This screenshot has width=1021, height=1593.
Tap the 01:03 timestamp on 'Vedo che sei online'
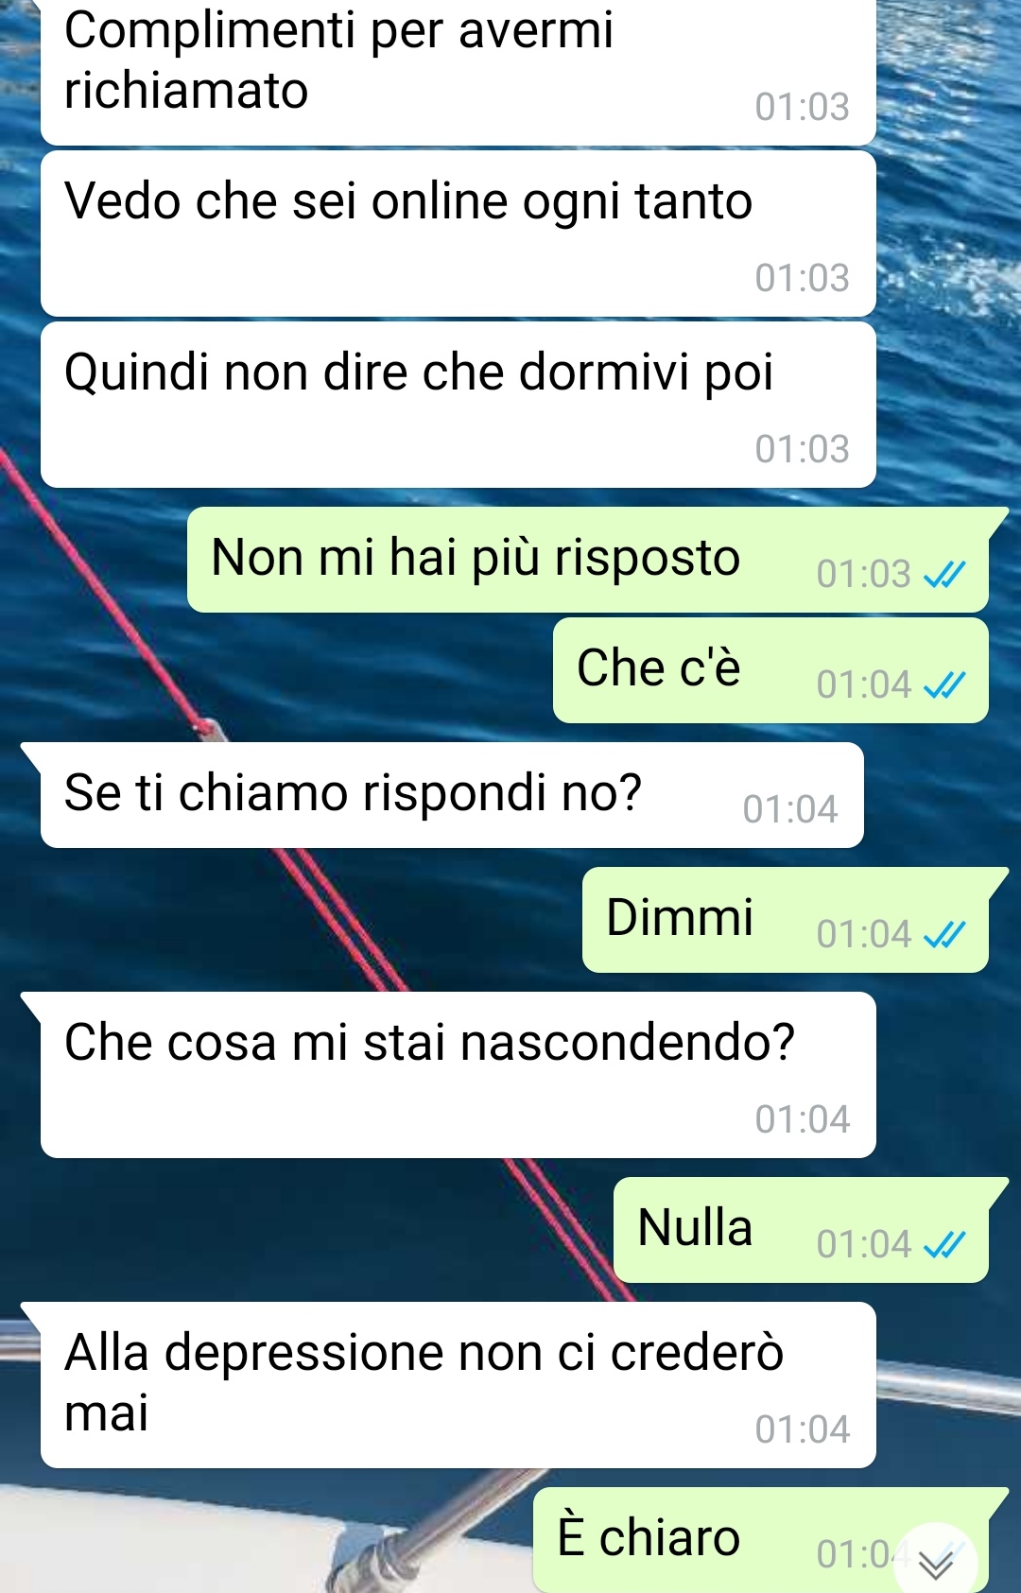[x=802, y=278]
